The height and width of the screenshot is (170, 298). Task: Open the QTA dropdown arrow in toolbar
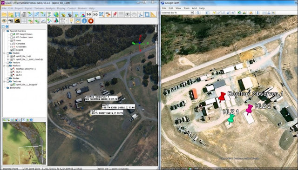point(67,21)
